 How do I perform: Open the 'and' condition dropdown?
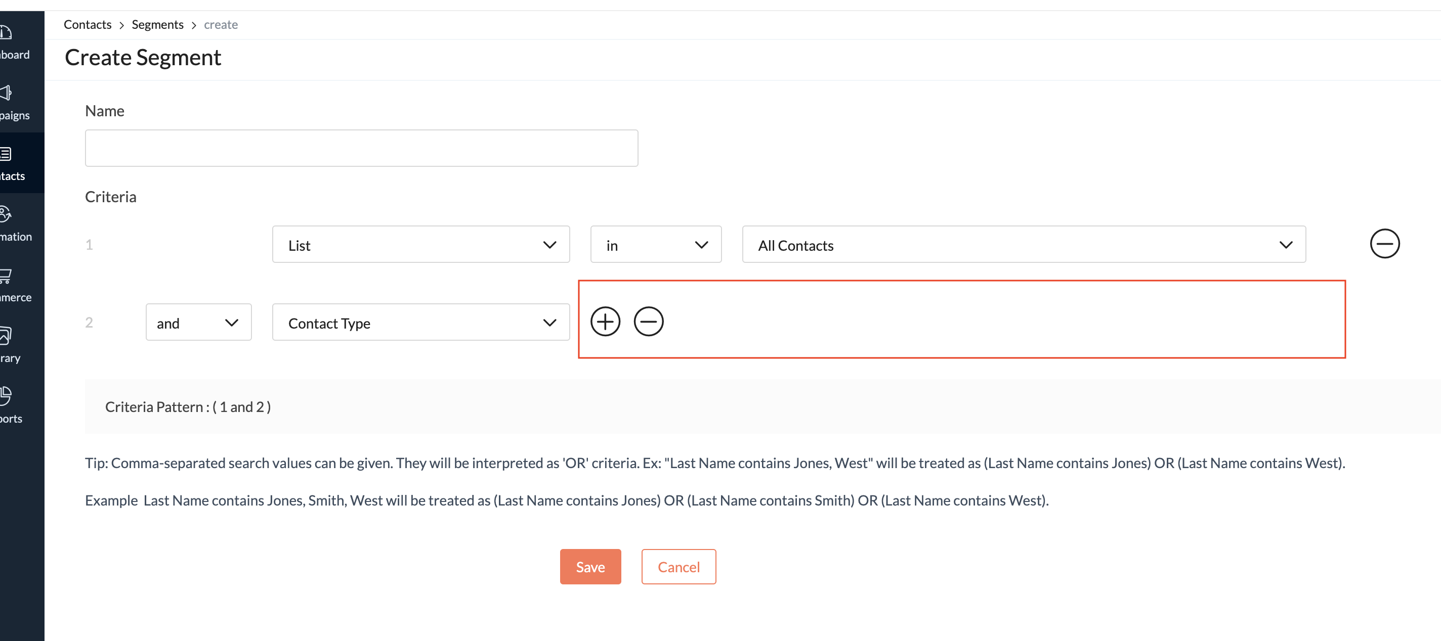pos(198,323)
